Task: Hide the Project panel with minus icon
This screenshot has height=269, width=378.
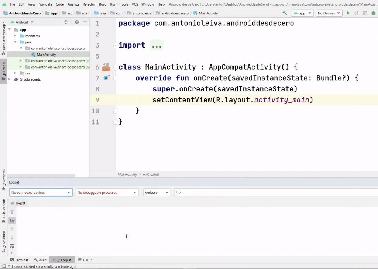Action: tap(85, 22)
